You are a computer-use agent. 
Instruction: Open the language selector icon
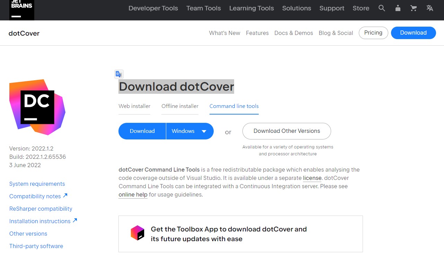click(x=430, y=8)
